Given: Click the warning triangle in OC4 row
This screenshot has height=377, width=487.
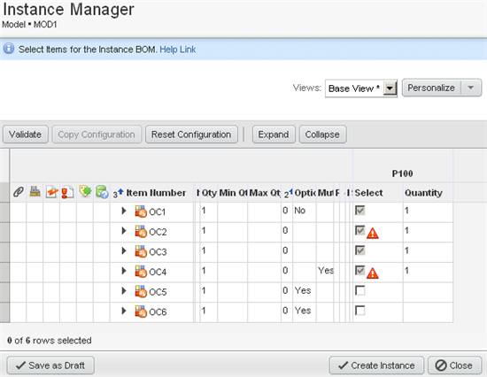Looking at the screenshot, I should (x=373, y=273).
